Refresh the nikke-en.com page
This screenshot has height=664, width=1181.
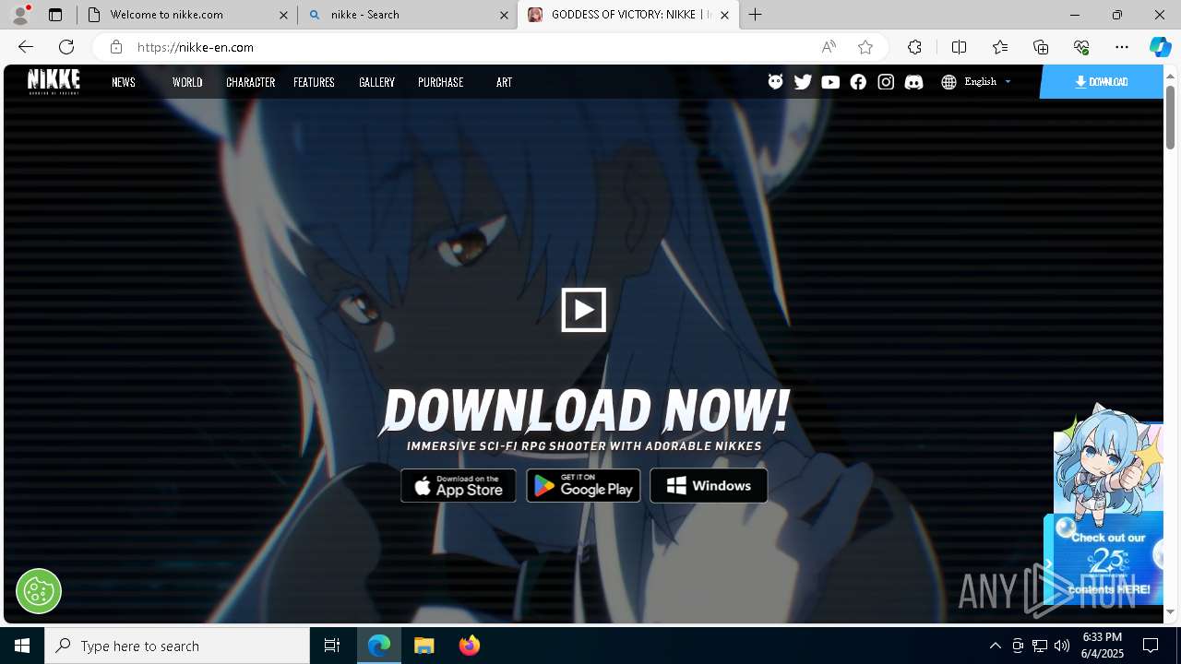pyautogui.click(x=66, y=47)
